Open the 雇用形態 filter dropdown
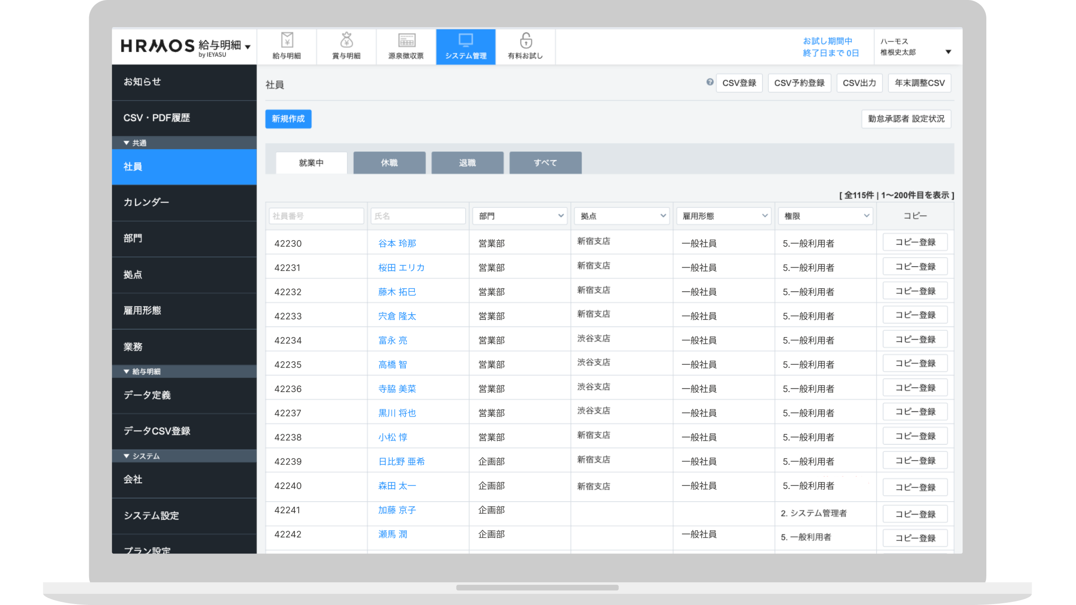 pyautogui.click(x=724, y=216)
